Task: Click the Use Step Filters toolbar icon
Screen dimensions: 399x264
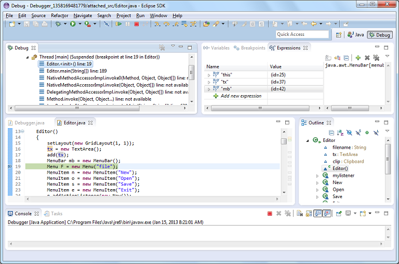Action: 193,24
